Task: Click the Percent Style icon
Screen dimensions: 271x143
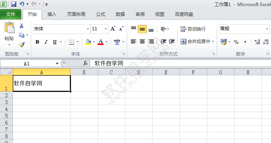Action: [236, 42]
